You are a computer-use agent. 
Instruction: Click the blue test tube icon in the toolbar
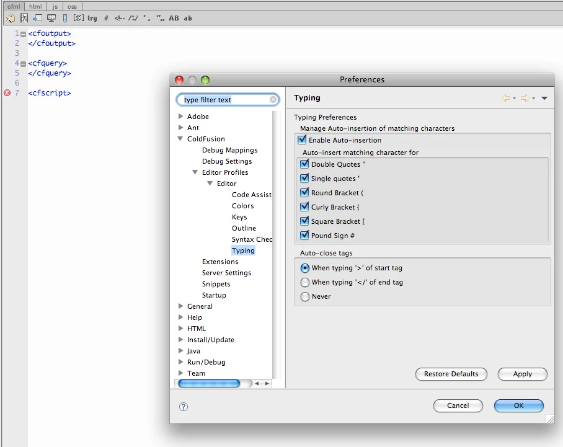[x=65, y=18]
